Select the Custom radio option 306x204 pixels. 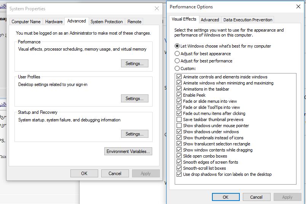coord(177,69)
